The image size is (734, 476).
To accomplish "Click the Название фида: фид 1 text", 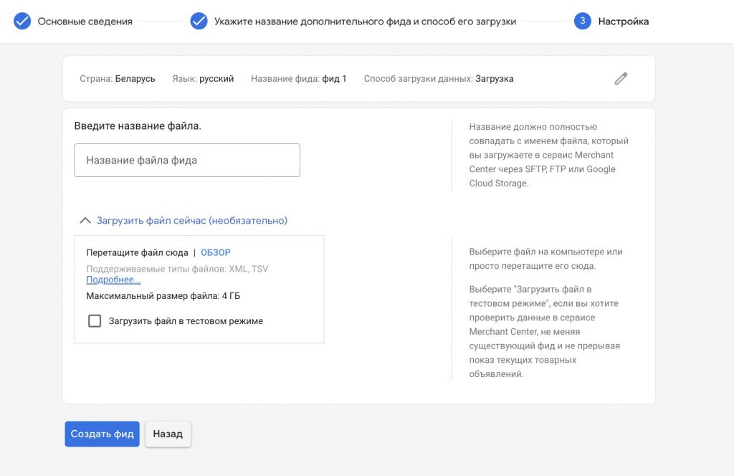I will tap(299, 79).
